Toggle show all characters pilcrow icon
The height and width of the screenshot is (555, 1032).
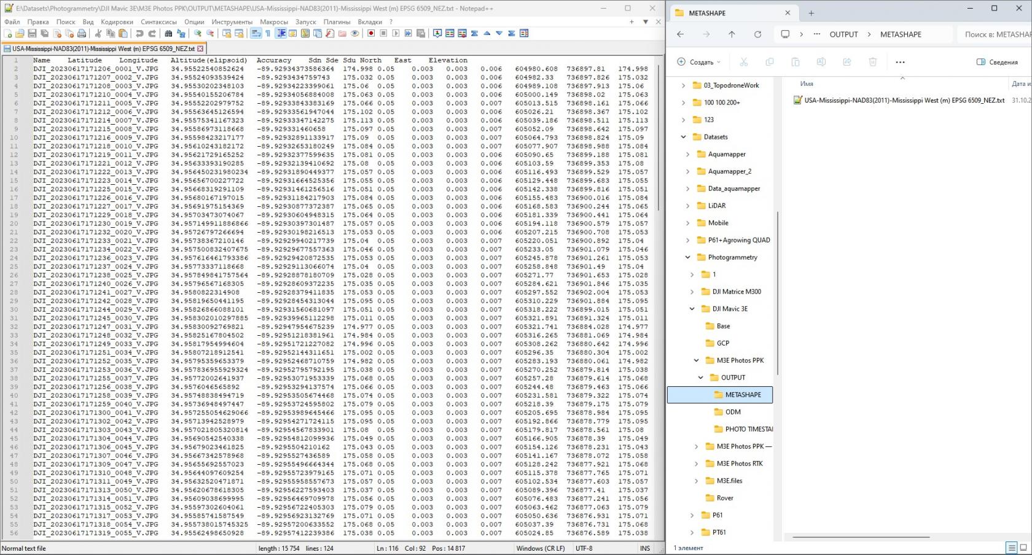coord(268,33)
